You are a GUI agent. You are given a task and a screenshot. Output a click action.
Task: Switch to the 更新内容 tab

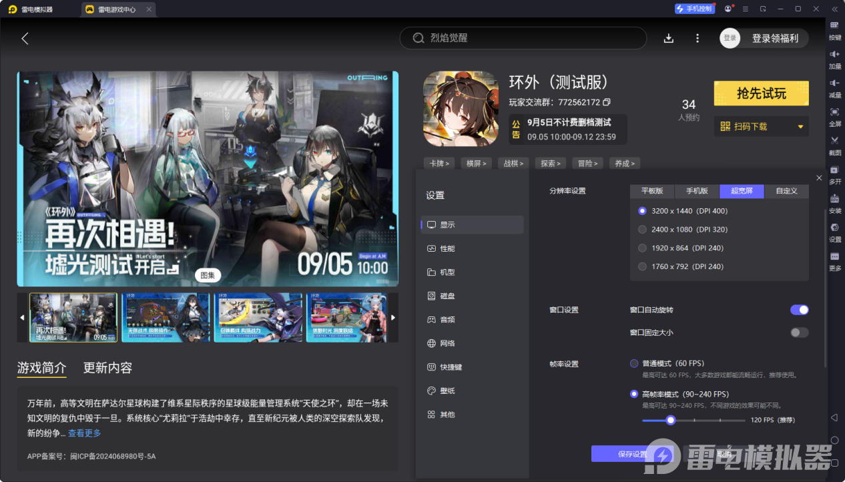108,367
